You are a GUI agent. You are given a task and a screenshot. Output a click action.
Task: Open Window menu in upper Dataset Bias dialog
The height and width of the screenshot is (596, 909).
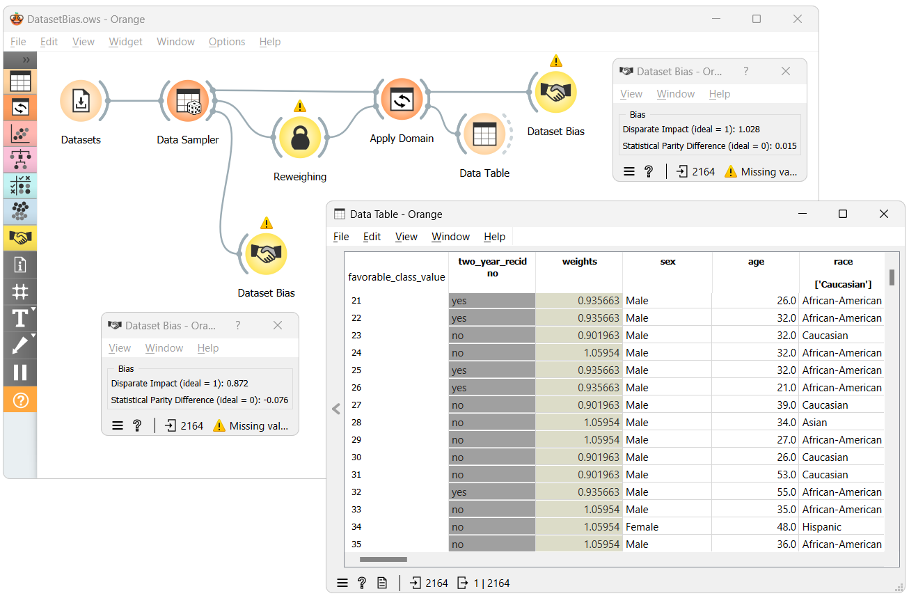[676, 94]
